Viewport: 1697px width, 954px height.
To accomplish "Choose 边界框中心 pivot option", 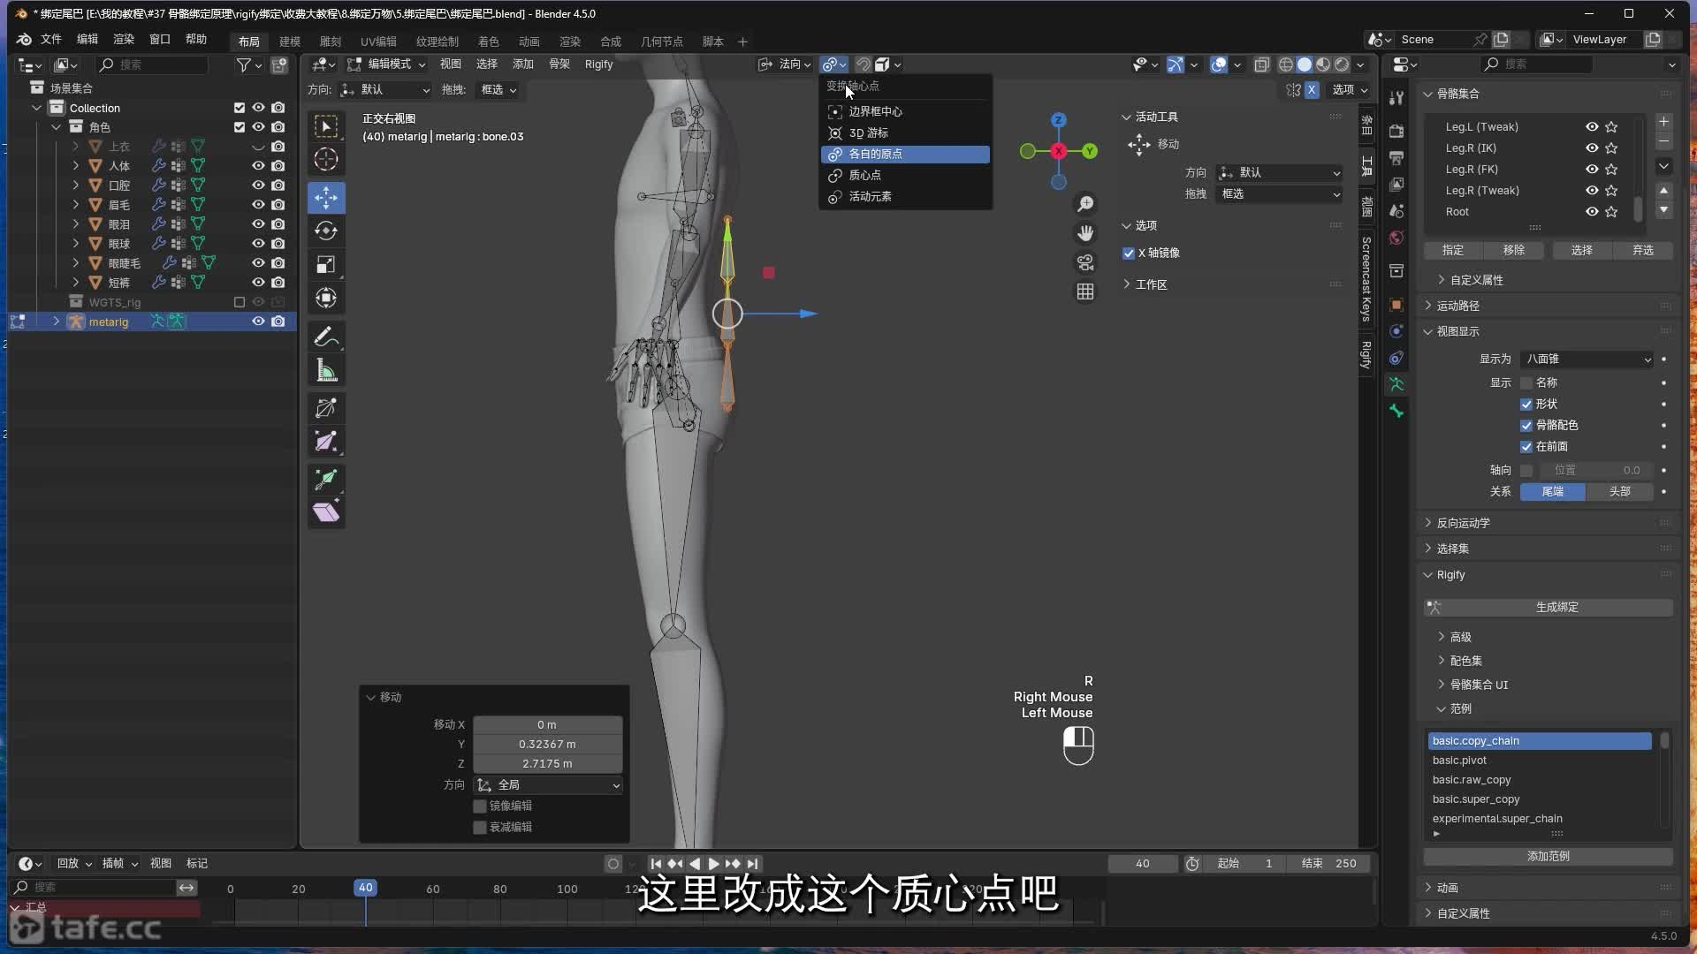I will (x=905, y=112).
